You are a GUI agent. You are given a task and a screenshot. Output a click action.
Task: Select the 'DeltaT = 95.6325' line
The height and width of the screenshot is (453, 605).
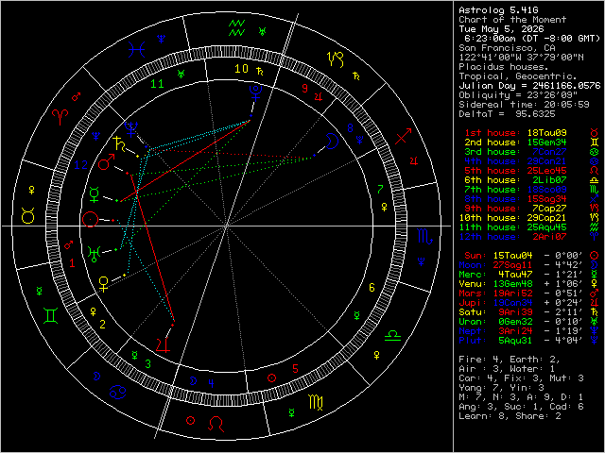click(507, 114)
